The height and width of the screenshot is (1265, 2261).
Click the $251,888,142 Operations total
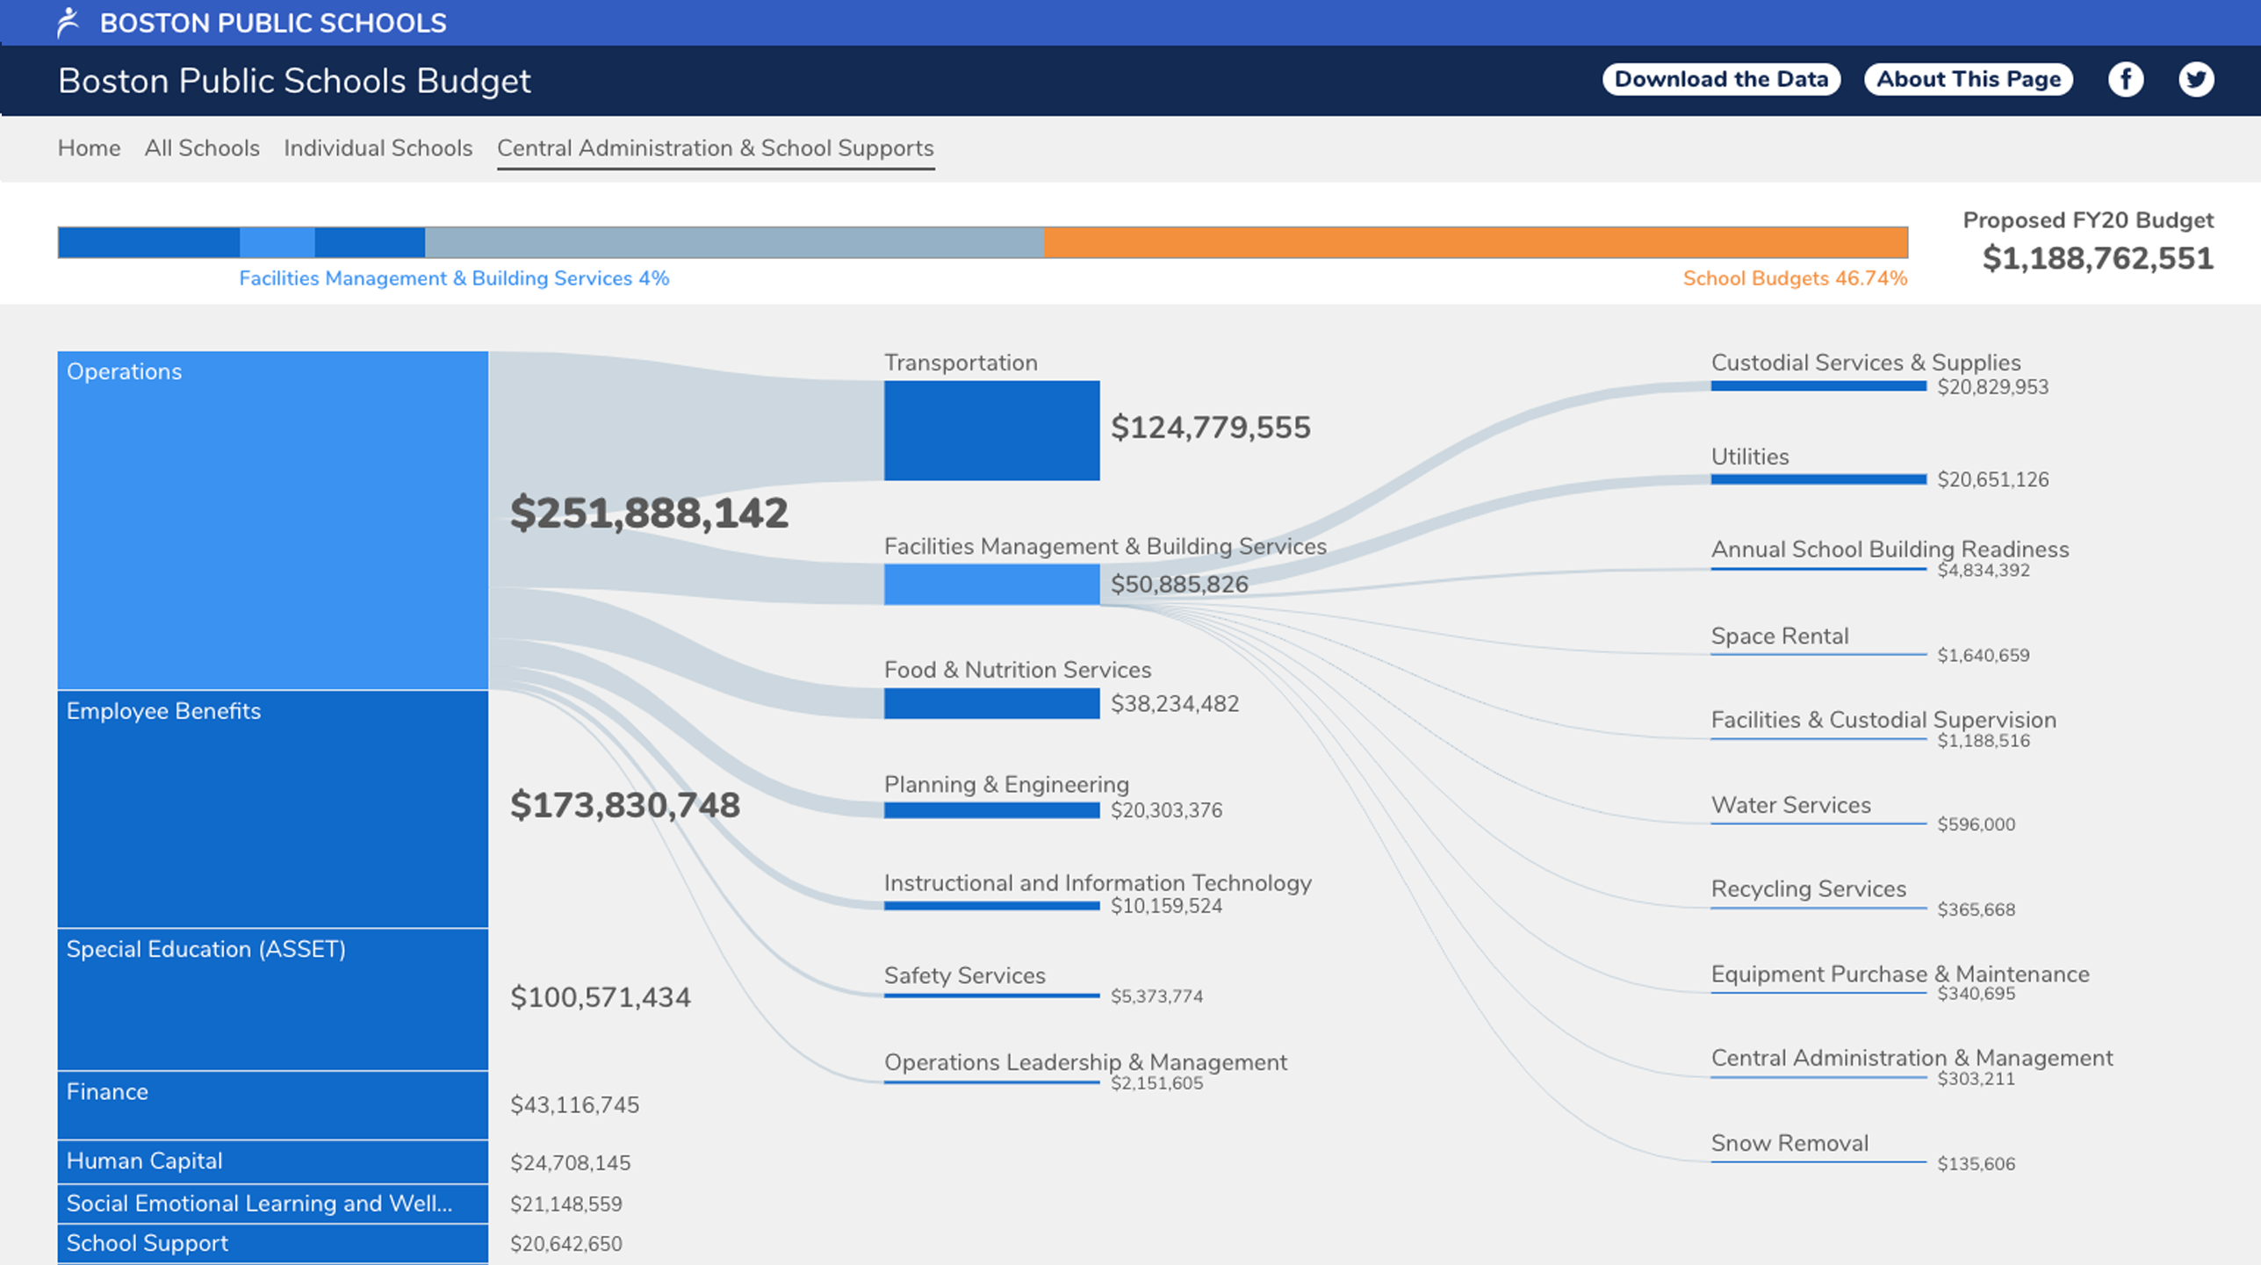click(649, 513)
